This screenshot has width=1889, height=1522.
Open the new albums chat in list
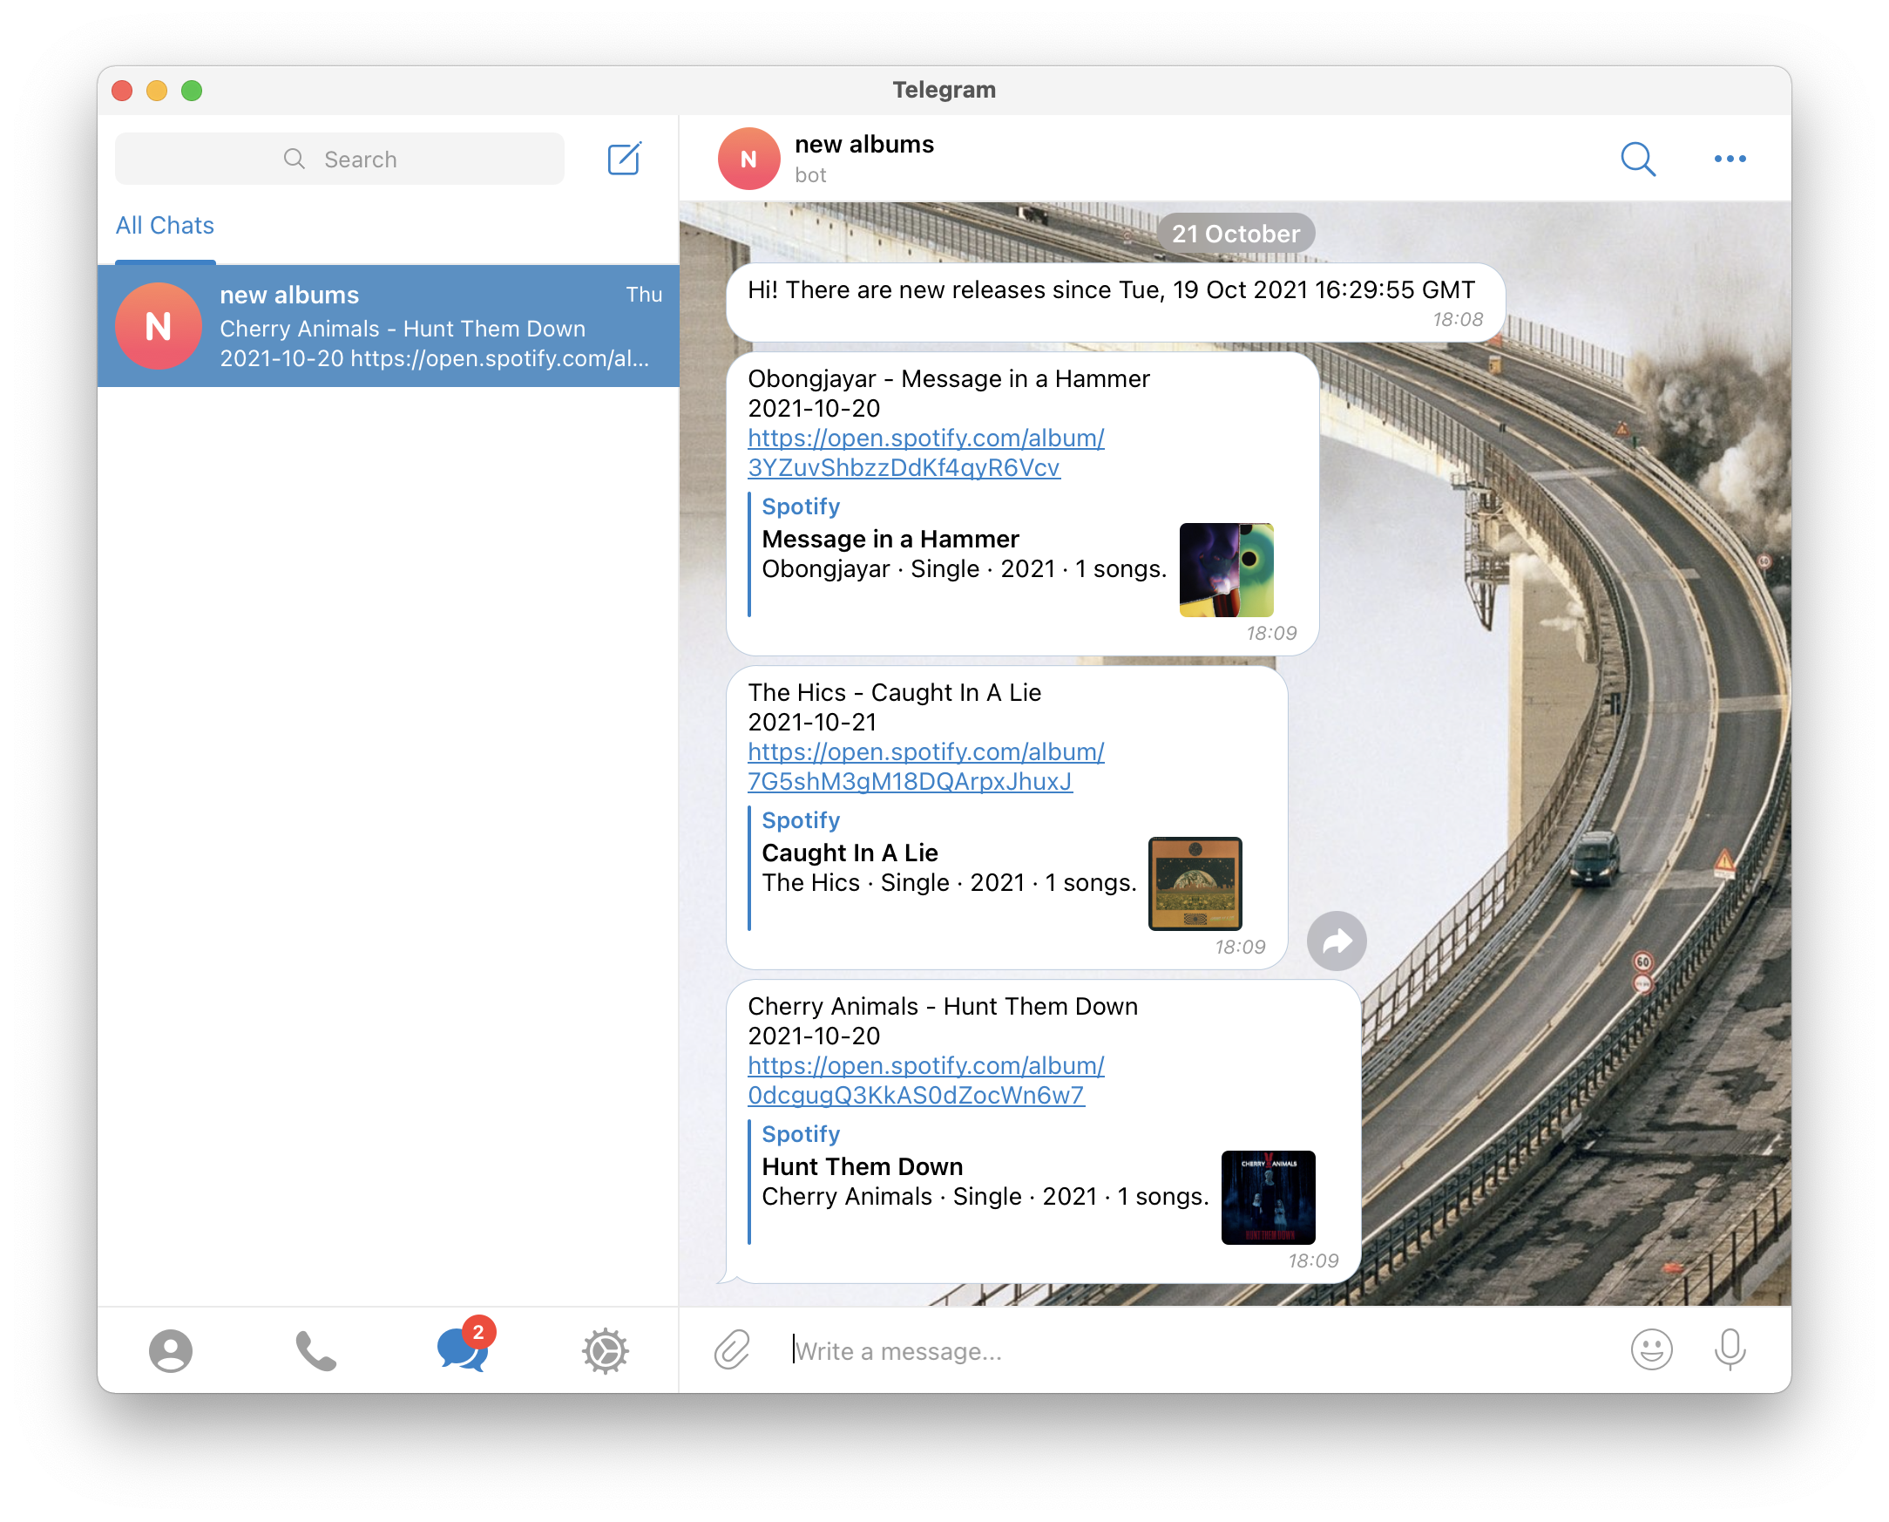(x=388, y=326)
